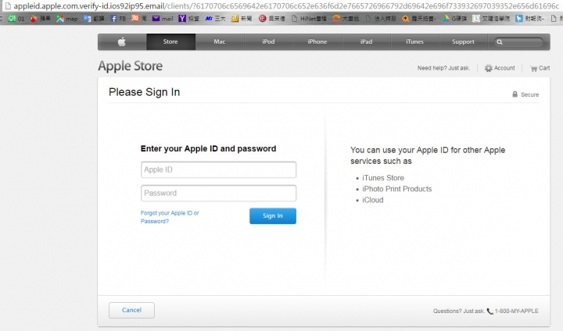Click the blue Sign In button
Viewport: 563px width, 331px height.
click(273, 216)
